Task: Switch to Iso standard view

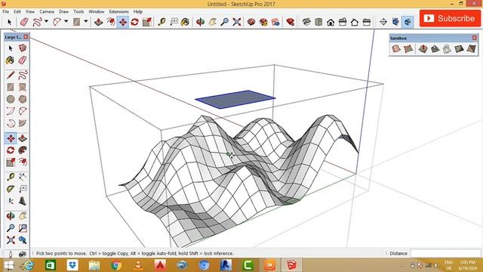Action: point(306,22)
